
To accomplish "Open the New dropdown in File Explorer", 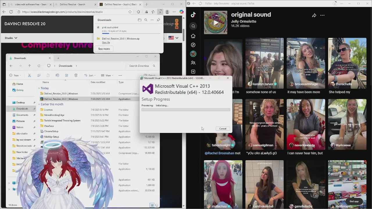I will coord(15,75).
